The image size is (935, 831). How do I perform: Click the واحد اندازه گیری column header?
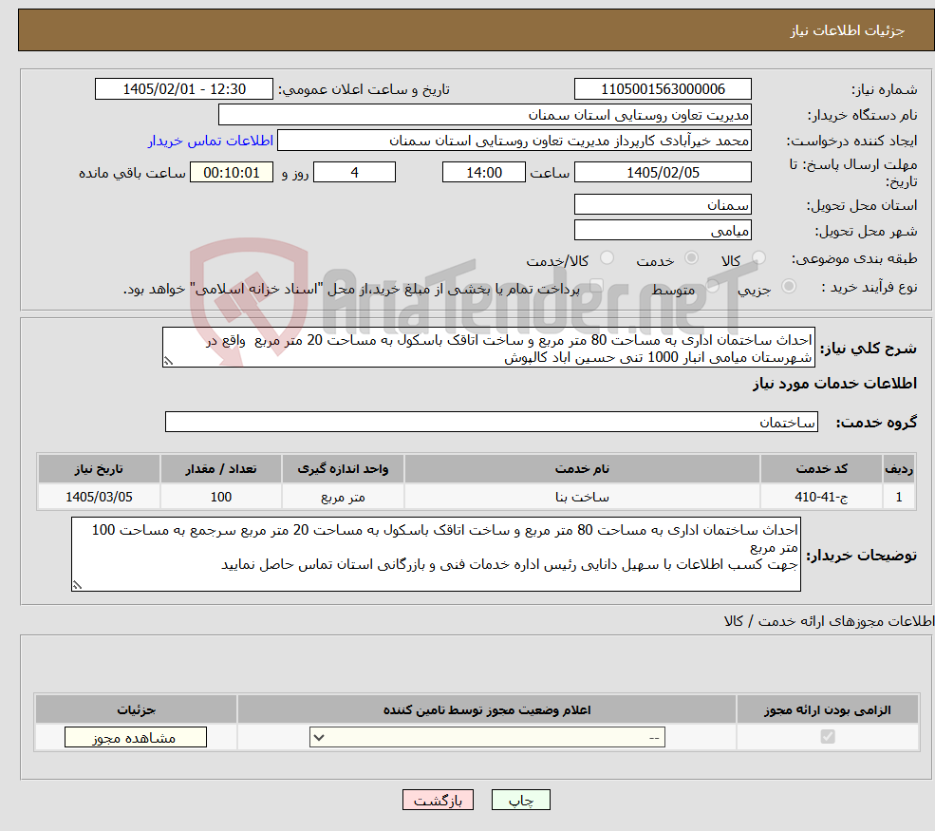tap(343, 469)
